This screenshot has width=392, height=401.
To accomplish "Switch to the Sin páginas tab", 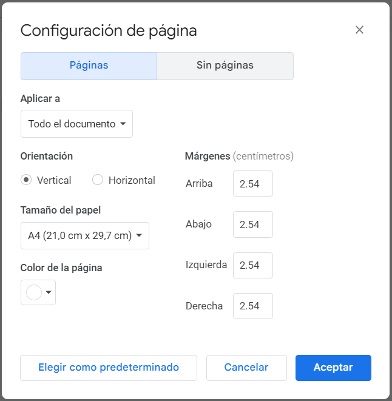I will pos(225,66).
